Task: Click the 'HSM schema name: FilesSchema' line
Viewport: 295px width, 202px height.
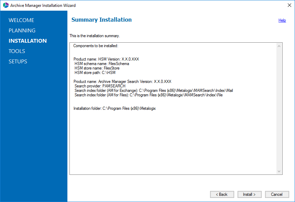Action: coord(102,64)
